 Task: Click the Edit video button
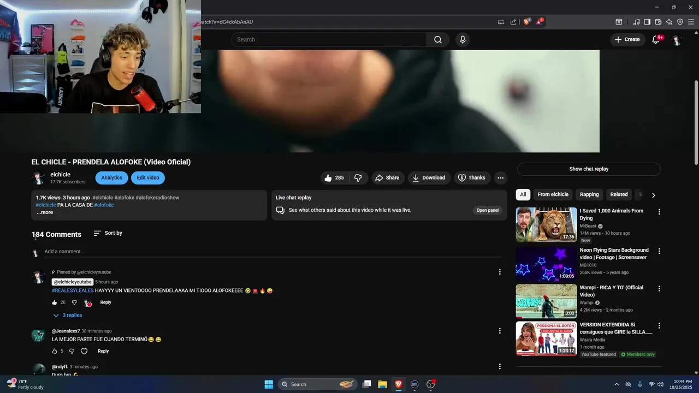148,178
